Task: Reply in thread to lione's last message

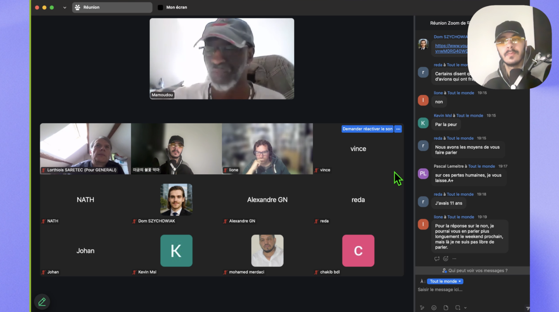Action: (437, 259)
